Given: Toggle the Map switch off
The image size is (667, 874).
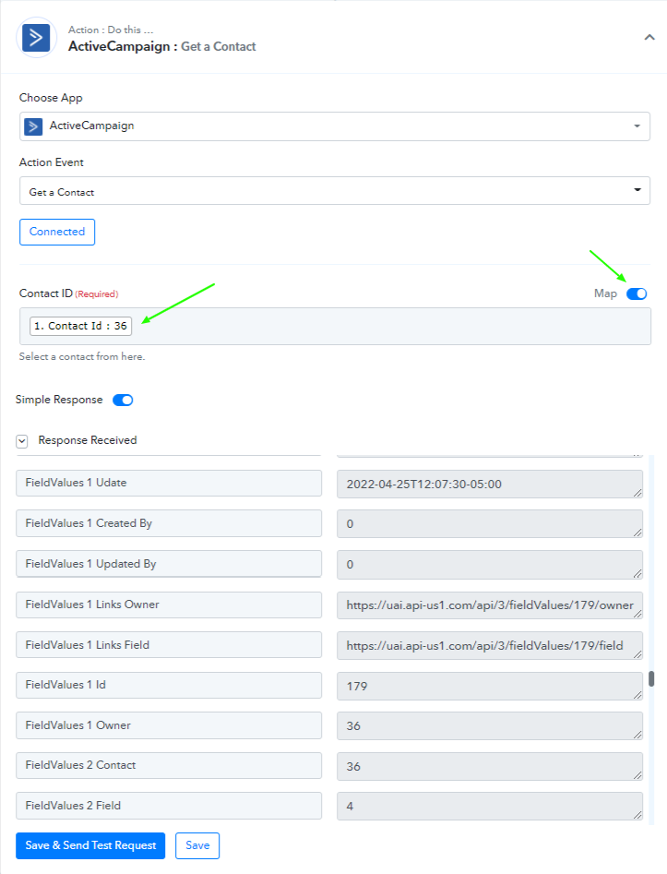Looking at the screenshot, I should pyautogui.click(x=637, y=293).
